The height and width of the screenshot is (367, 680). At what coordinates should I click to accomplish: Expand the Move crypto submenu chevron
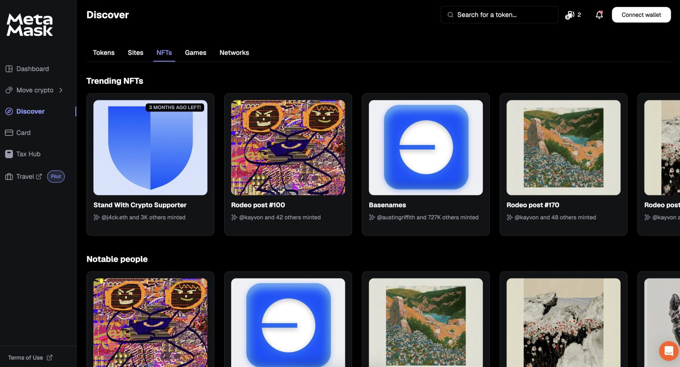click(x=61, y=90)
